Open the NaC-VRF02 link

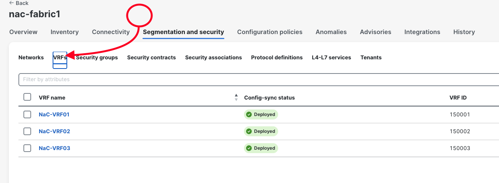click(55, 131)
